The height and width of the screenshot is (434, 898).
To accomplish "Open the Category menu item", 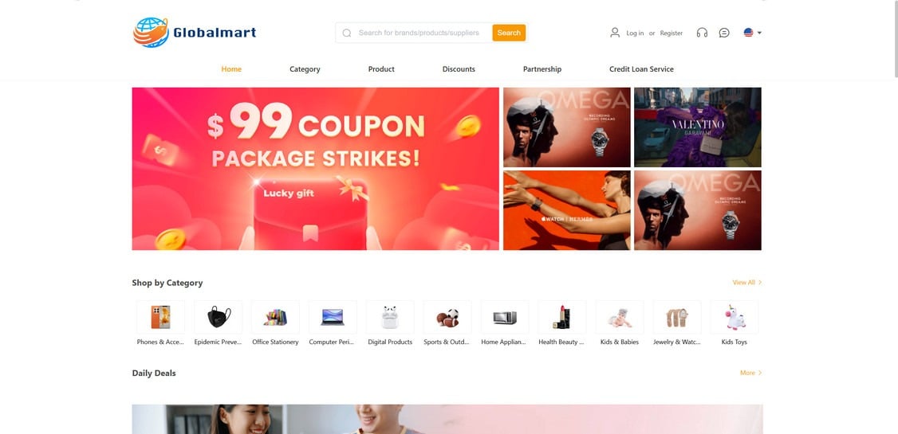I will click(x=305, y=69).
